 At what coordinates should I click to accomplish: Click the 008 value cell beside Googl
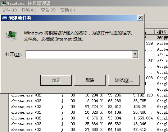coord(149,78)
